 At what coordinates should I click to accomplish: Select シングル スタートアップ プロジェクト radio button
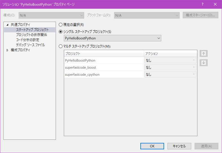coord(60,31)
